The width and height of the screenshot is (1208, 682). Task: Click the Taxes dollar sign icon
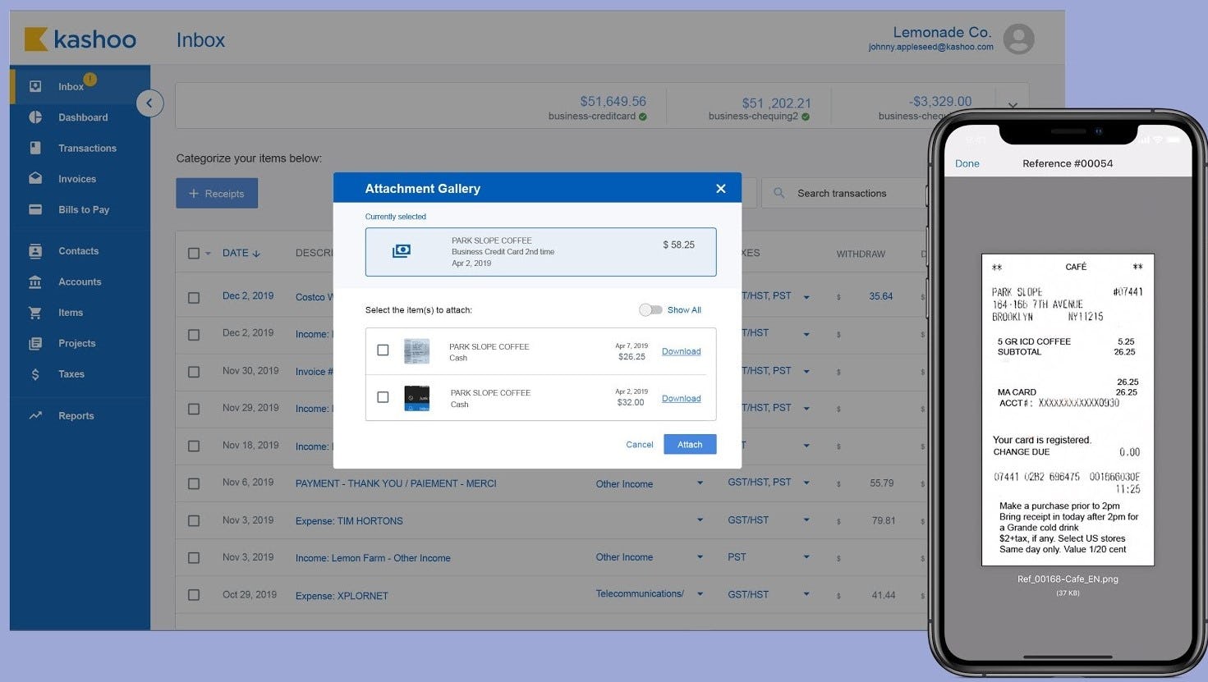point(35,374)
